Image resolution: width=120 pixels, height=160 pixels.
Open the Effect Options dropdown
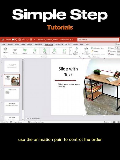pyautogui.click(x=76, y=51)
